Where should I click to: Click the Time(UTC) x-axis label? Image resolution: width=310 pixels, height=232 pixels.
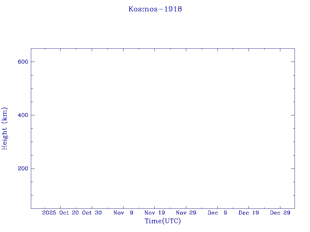click(163, 221)
